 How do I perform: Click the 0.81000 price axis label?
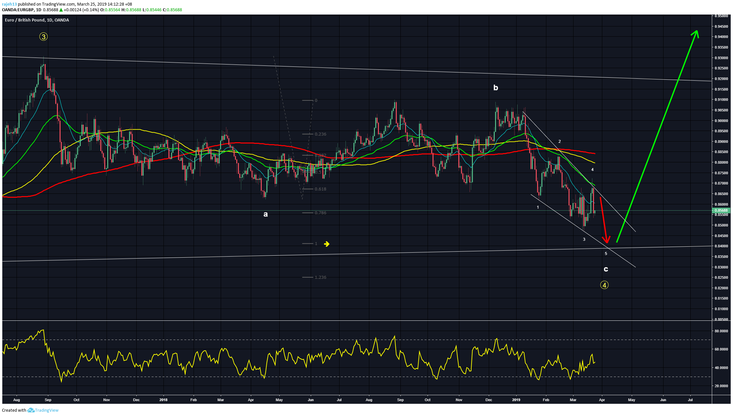tap(721, 309)
